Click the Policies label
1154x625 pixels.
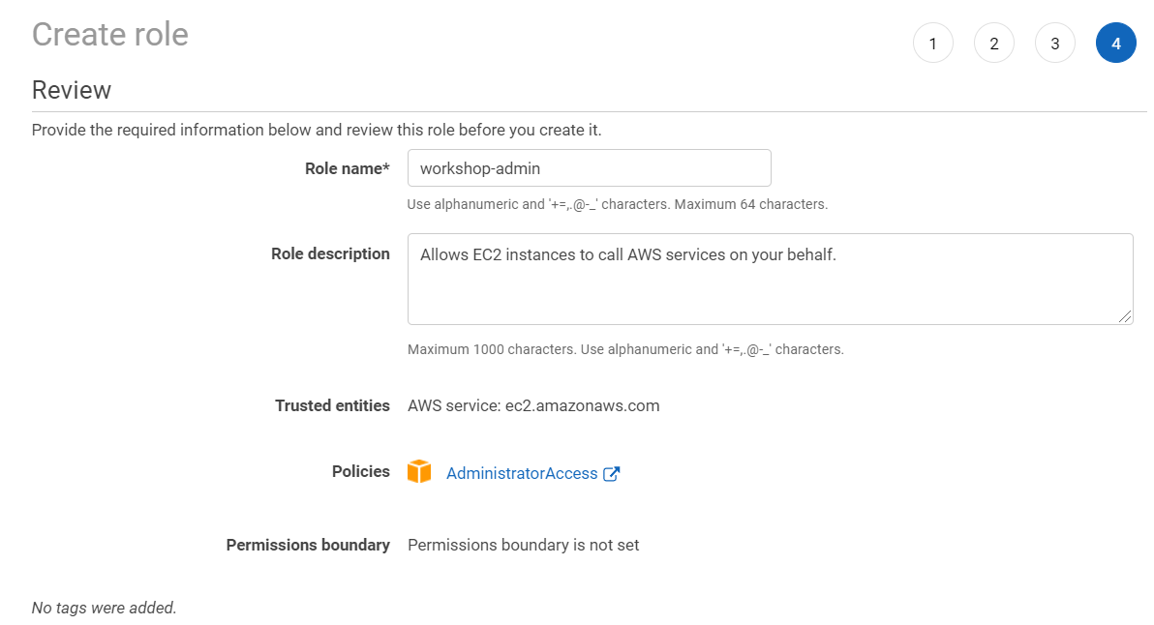click(x=360, y=471)
